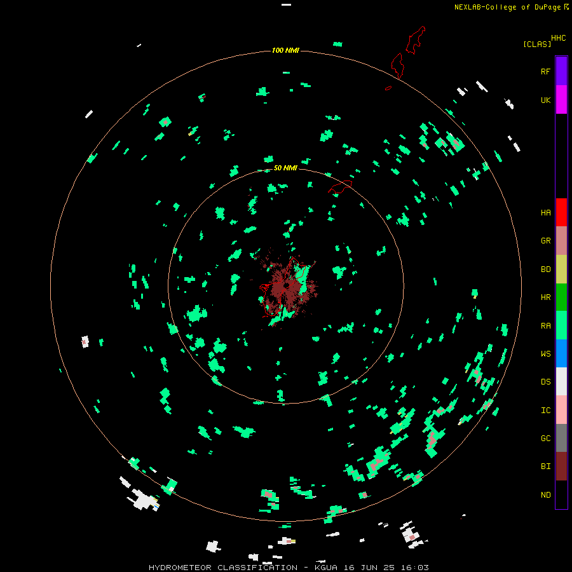The height and width of the screenshot is (572, 572).
Task: Click the HA legend label
Action: coord(545,212)
